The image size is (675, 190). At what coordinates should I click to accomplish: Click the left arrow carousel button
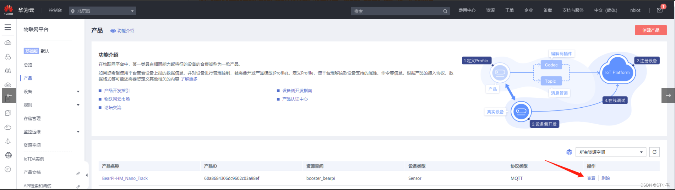tap(9, 95)
